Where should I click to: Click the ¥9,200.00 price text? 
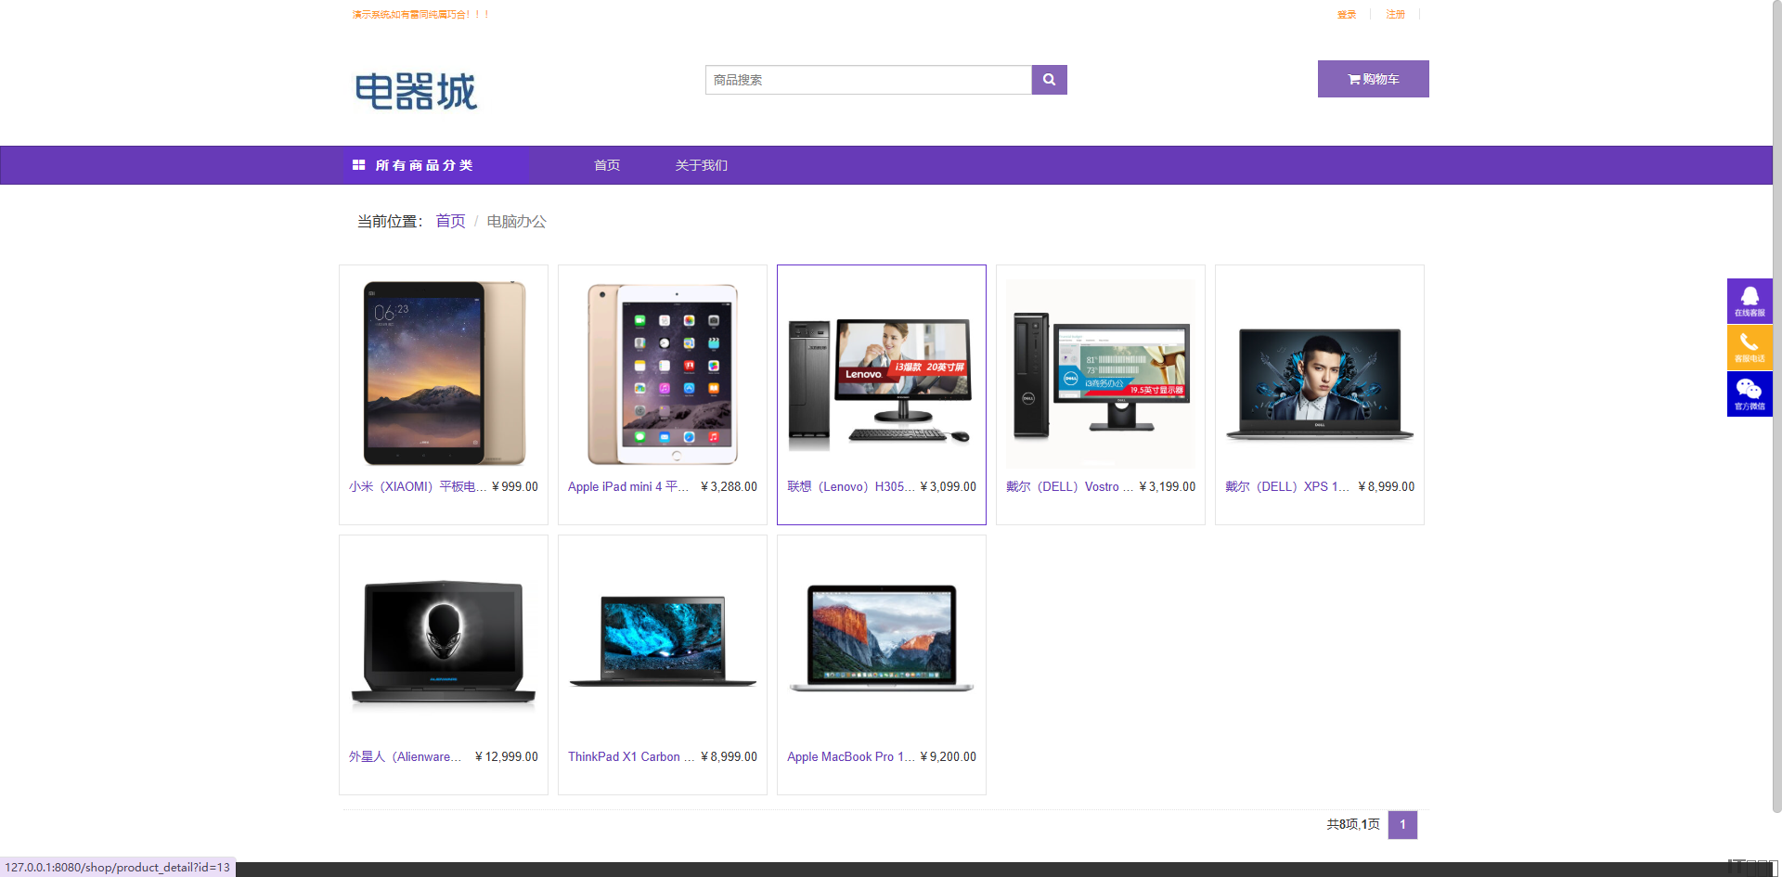click(948, 756)
